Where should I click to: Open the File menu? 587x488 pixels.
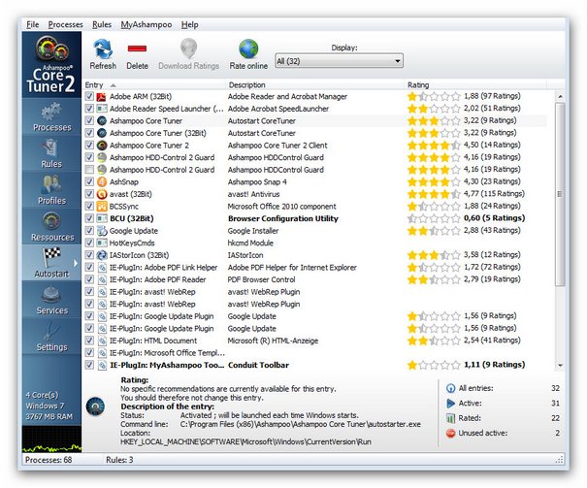click(33, 24)
